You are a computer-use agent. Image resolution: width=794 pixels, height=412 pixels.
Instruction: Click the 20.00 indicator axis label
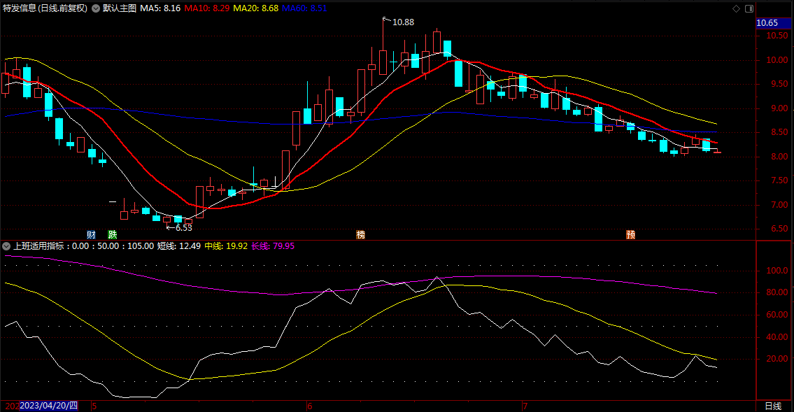777,359
